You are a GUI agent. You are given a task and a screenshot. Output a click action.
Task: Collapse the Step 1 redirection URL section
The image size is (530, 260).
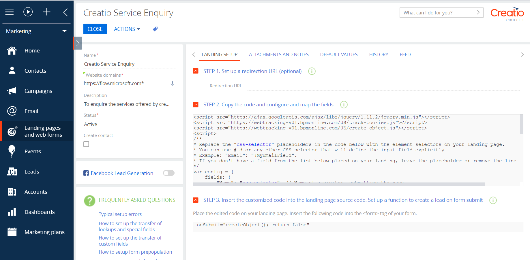196,71
